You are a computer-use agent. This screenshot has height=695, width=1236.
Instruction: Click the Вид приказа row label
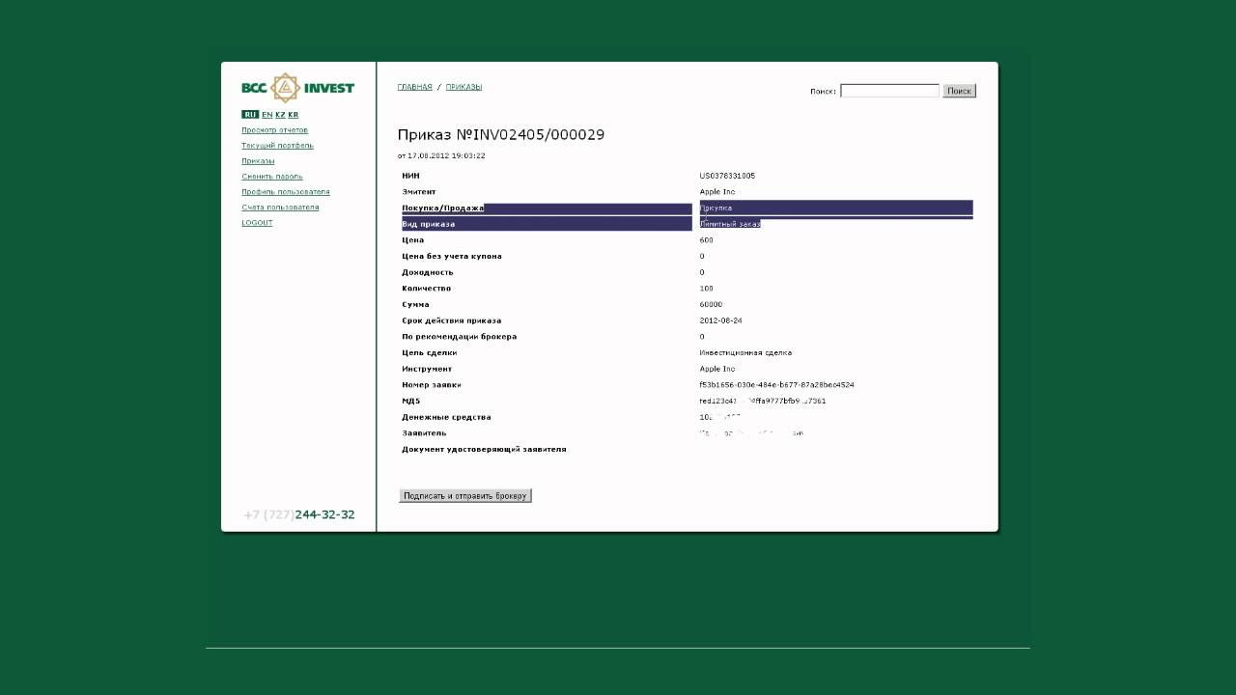point(429,224)
